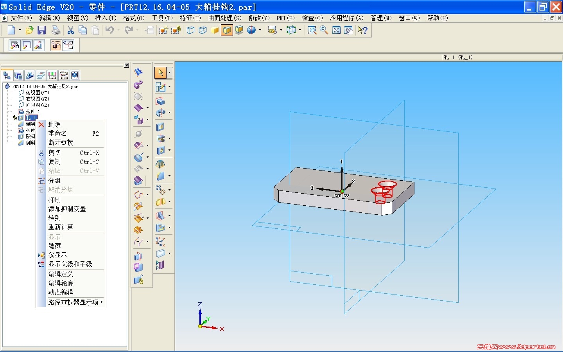This screenshot has height=352, width=563.
Task: Click the Hole tool icon
Action: pyautogui.click(x=160, y=151)
